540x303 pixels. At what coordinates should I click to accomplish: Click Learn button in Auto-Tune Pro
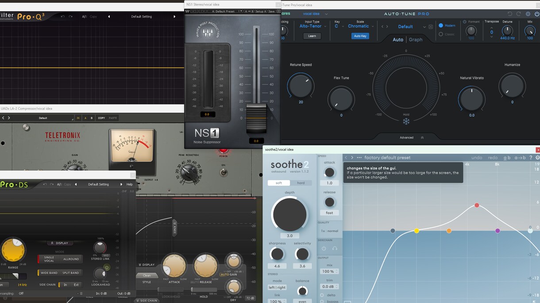312,36
